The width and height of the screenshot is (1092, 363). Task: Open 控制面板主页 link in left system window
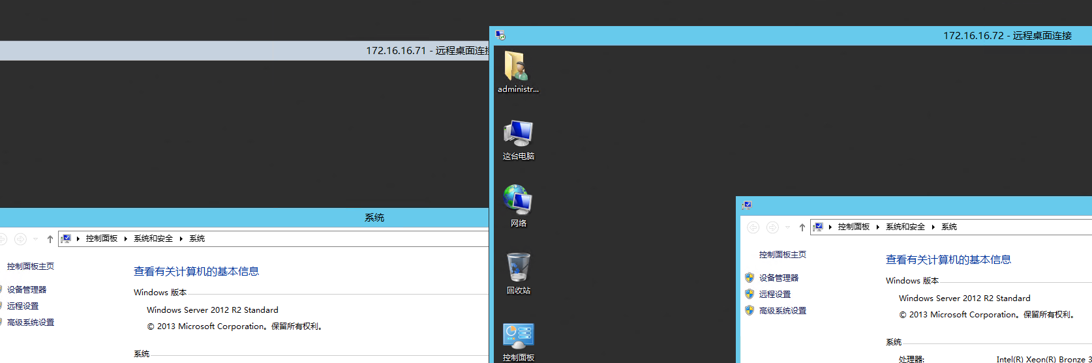coord(31,267)
